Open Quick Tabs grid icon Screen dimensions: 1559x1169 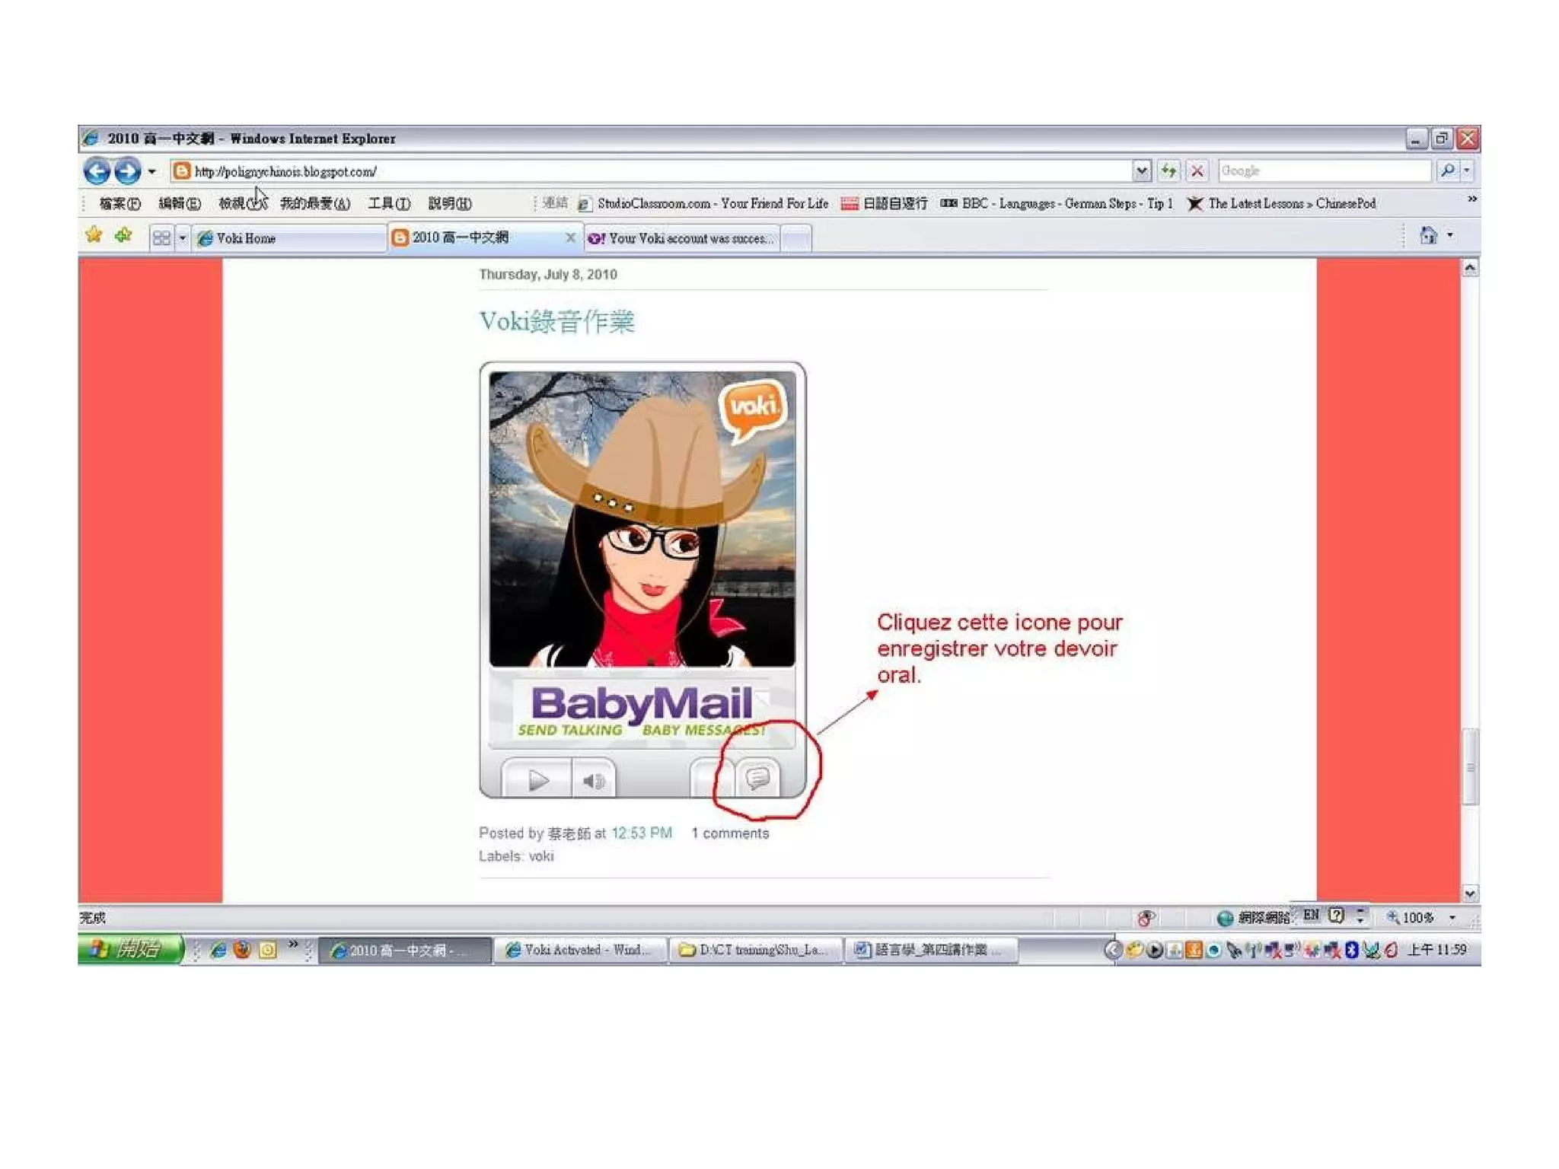click(x=161, y=238)
